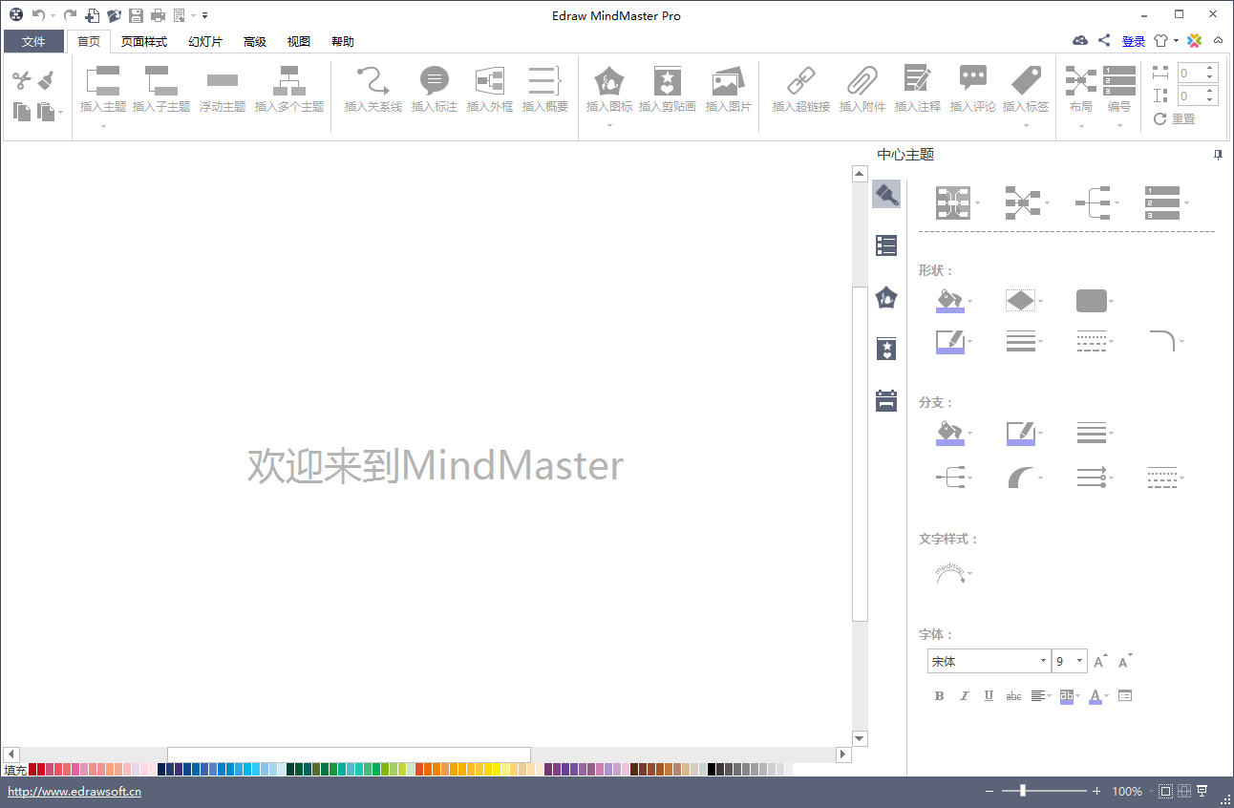Click the scissors cut icon
Screen dimensions: 1234x808
[x=22, y=81]
